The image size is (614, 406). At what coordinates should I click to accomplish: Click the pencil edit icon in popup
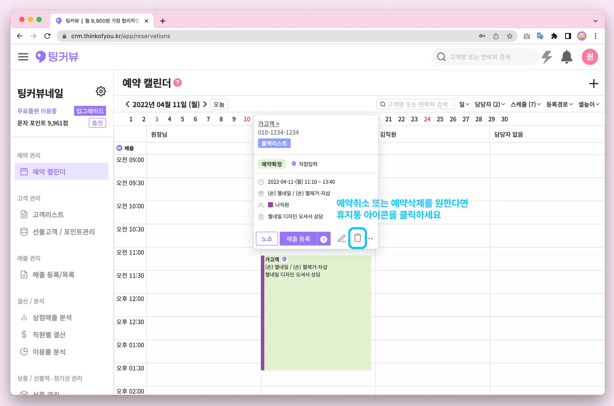click(341, 239)
